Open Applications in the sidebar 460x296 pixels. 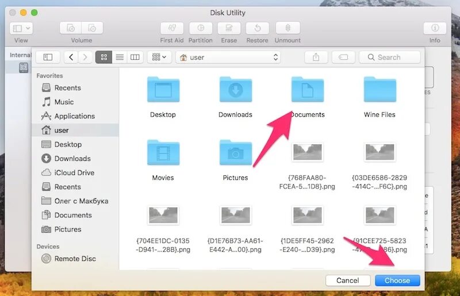(75, 116)
